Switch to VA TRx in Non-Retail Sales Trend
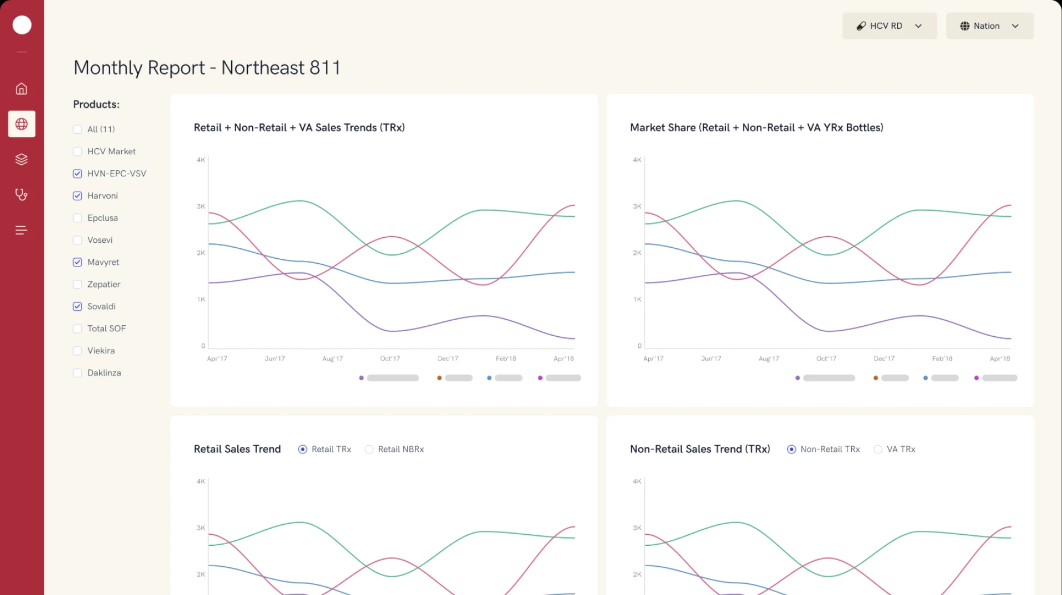This screenshot has width=1062, height=595. [x=877, y=450]
